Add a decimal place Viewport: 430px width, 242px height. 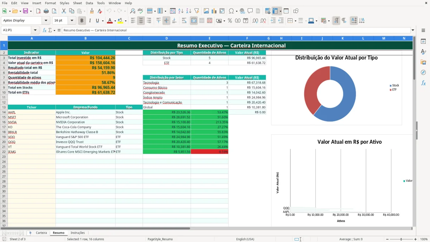pos(255,21)
